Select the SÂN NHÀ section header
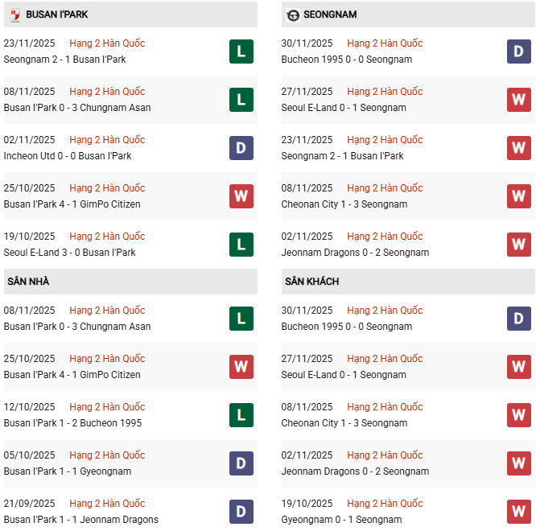The width and height of the screenshot is (536, 531). [29, 282]
